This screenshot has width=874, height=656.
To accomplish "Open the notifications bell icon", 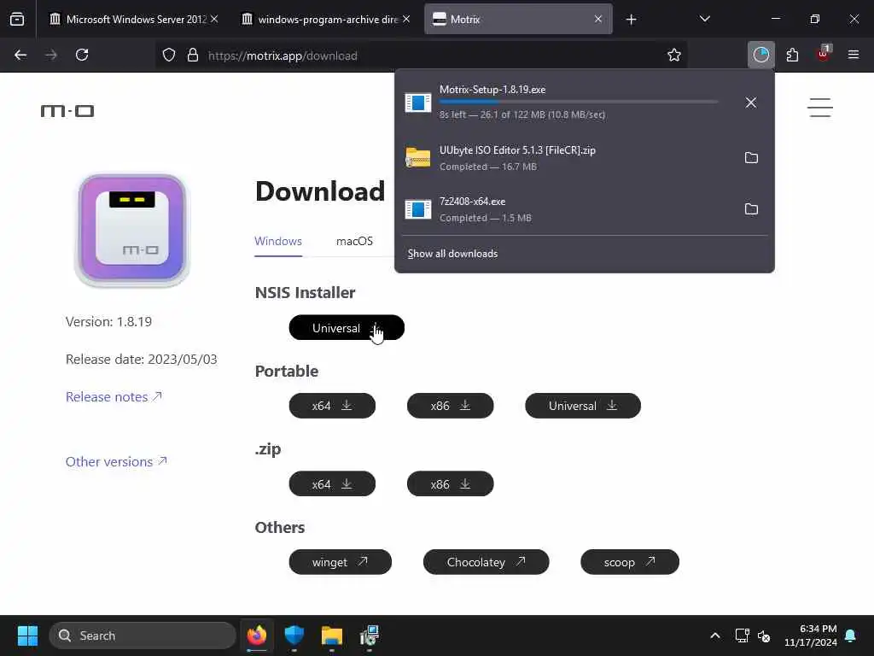I will [851, 635].
